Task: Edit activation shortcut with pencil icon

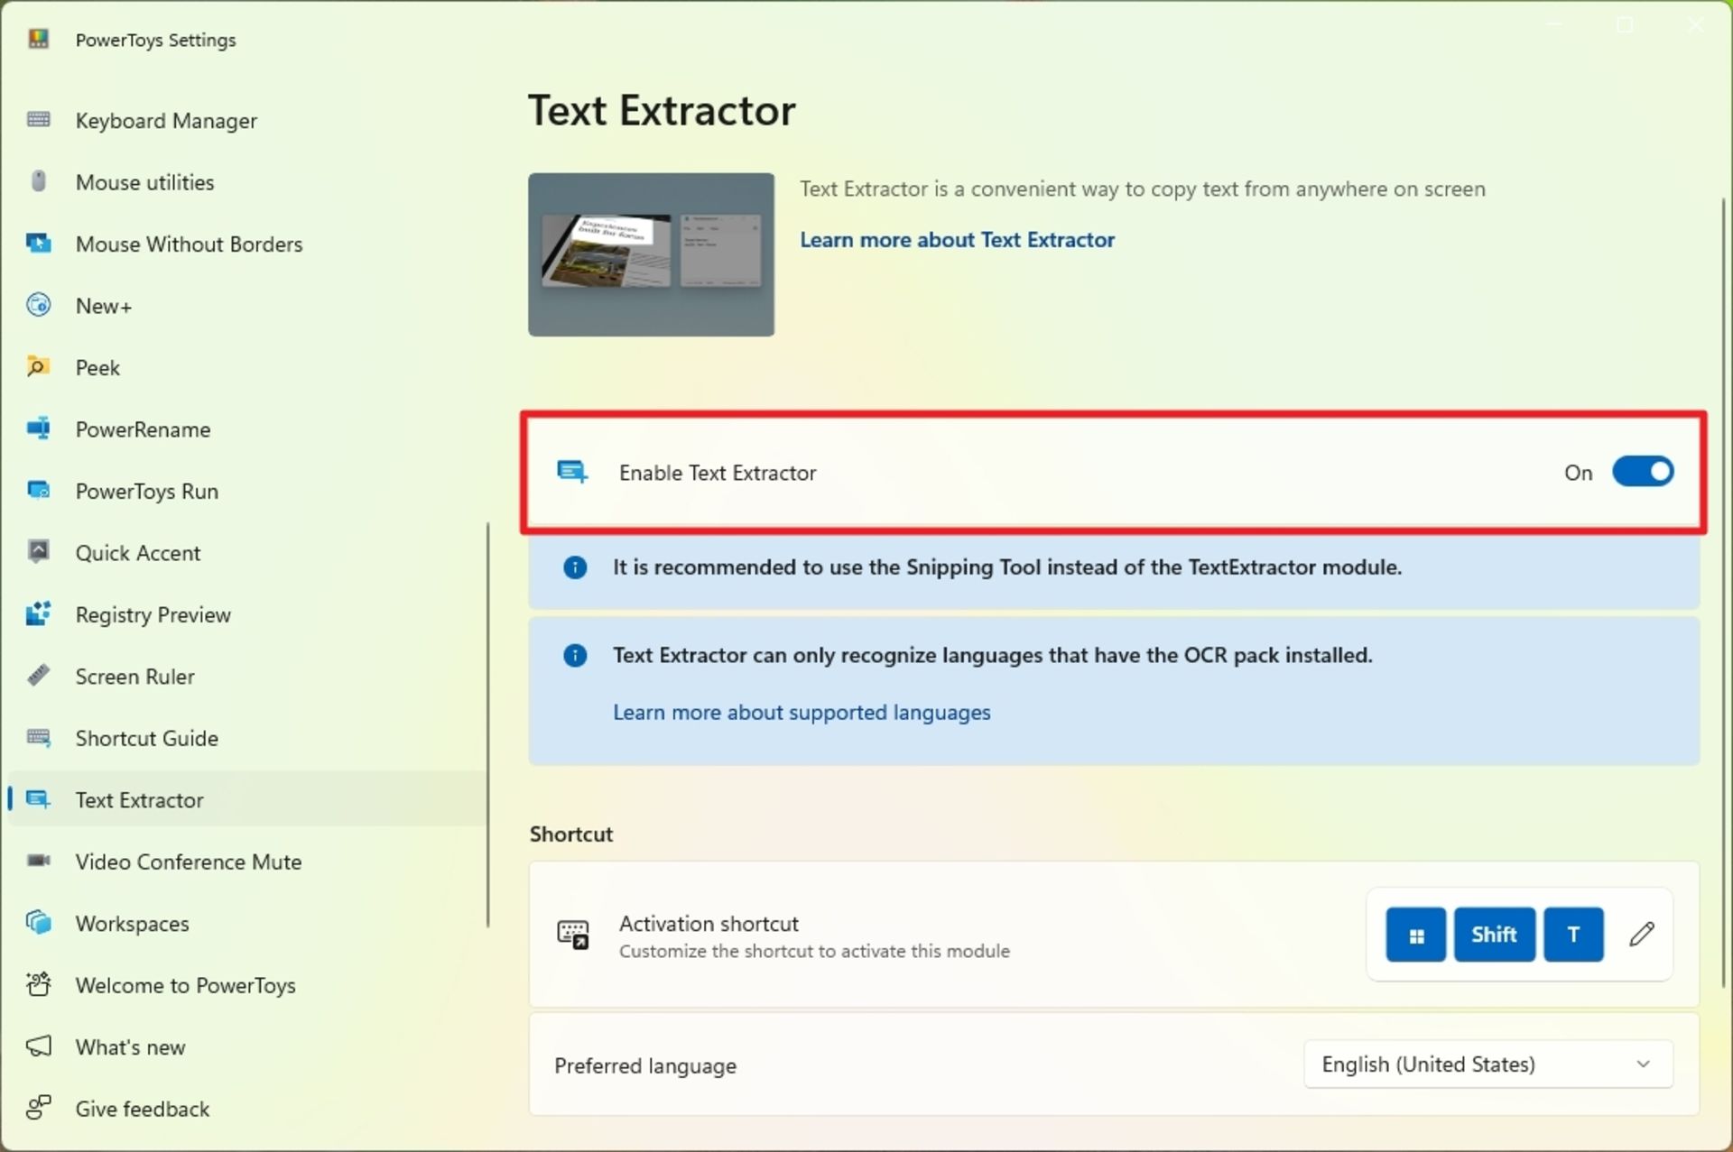Action: [x=1642, y=934]
